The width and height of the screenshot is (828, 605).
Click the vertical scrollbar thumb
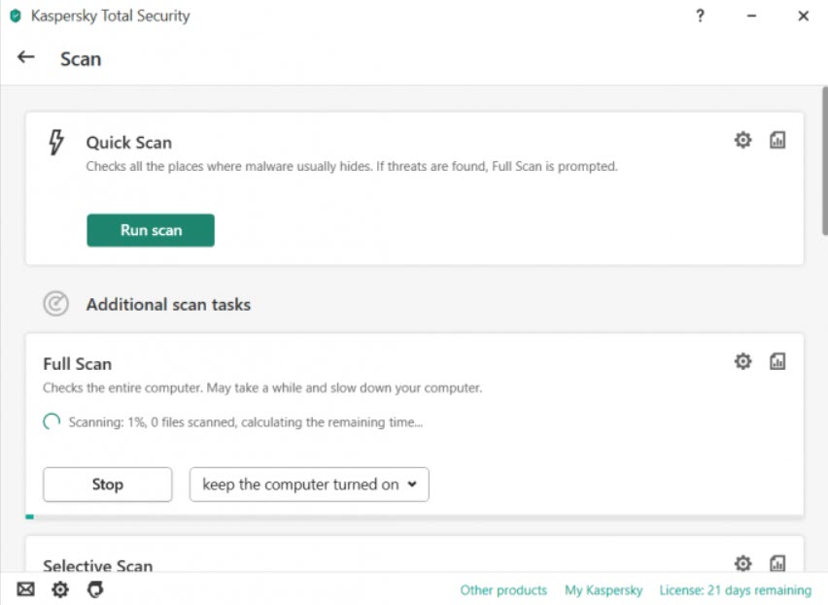824,161
